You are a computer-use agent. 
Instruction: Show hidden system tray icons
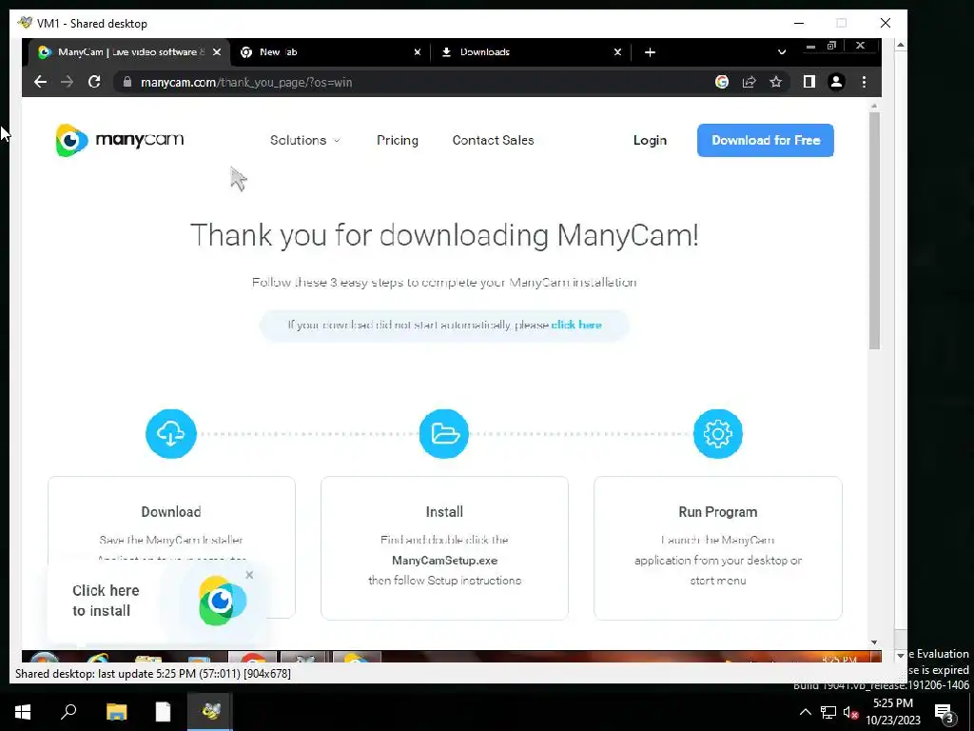point(805,712)
